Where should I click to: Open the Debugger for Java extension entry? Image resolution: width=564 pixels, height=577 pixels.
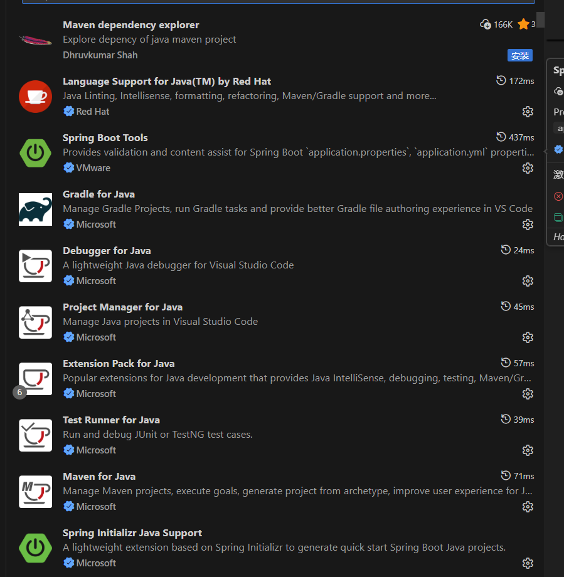click(107, 251)
